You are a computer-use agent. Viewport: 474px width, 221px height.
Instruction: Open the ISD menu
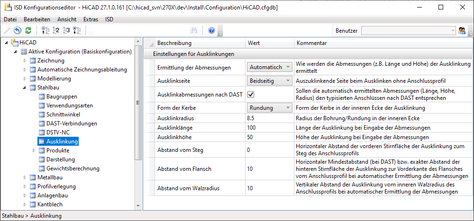pyautogui.click(x=109, y=19)
